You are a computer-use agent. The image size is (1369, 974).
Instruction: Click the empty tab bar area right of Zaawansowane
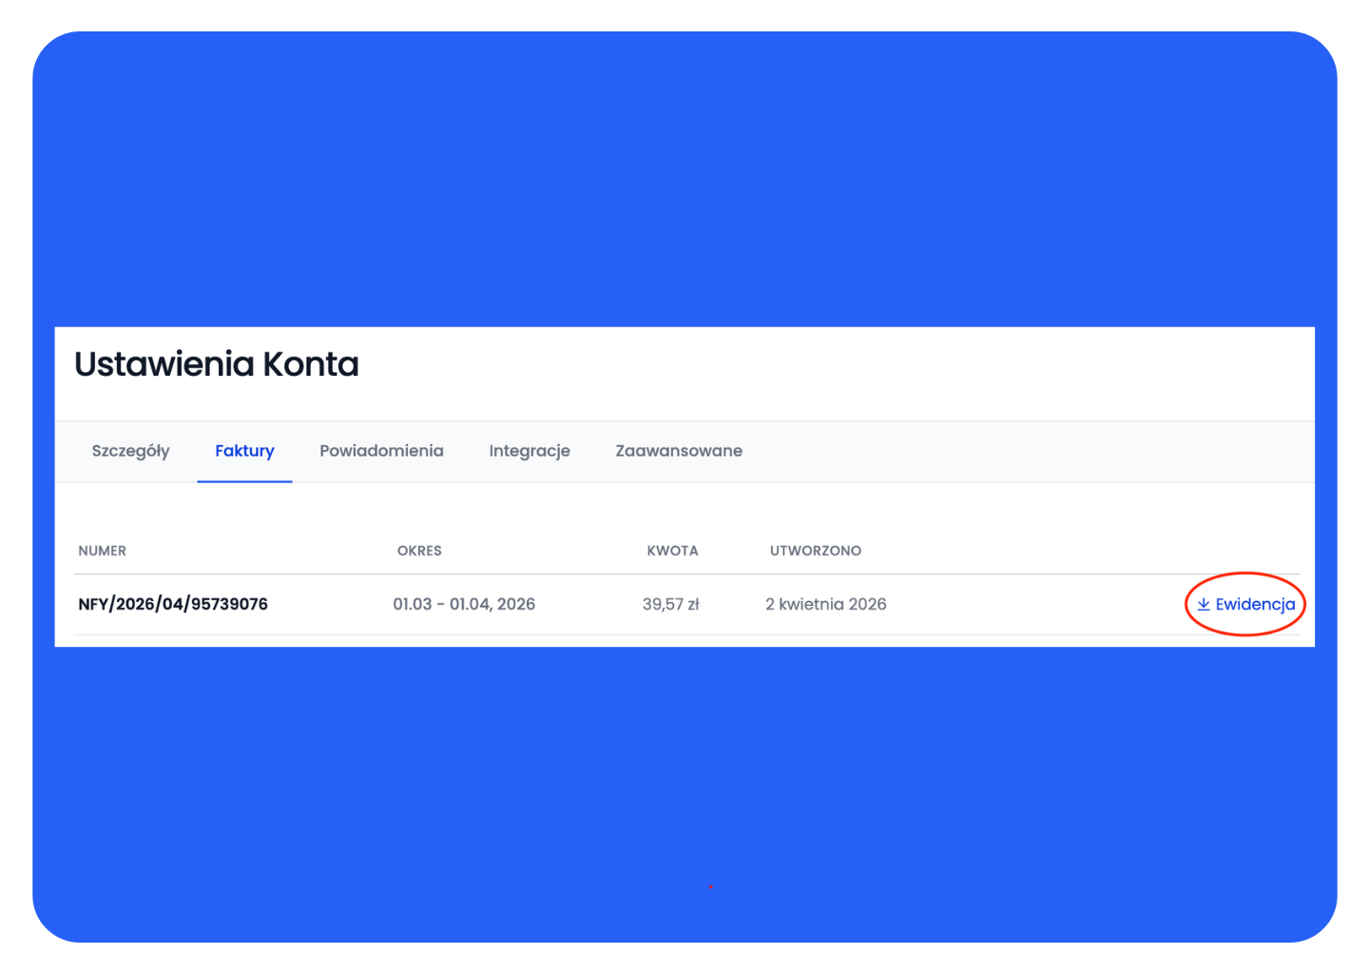[1027, 452]
